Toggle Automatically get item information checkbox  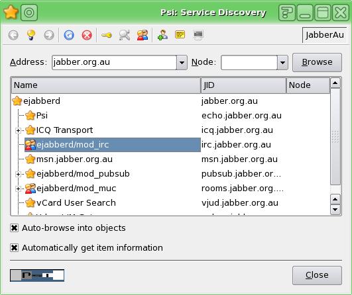[x=14, y=248]
